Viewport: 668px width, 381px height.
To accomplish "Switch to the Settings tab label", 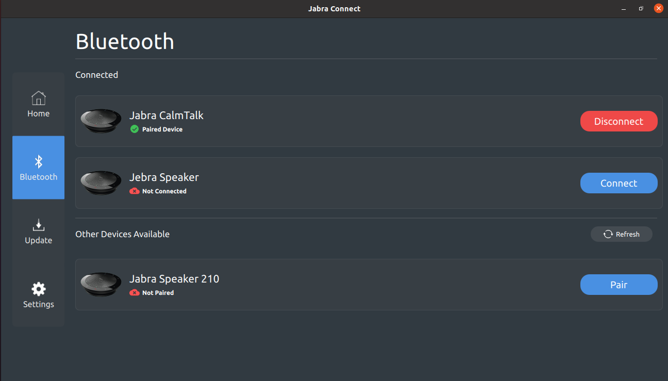I will point(38,304).
